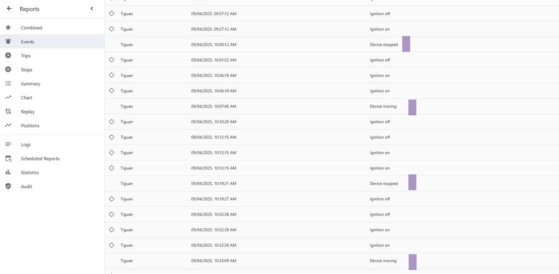Open the Statistics bar chart icon
The height and width of the screenshot is (274, 559).
(8, 172)
